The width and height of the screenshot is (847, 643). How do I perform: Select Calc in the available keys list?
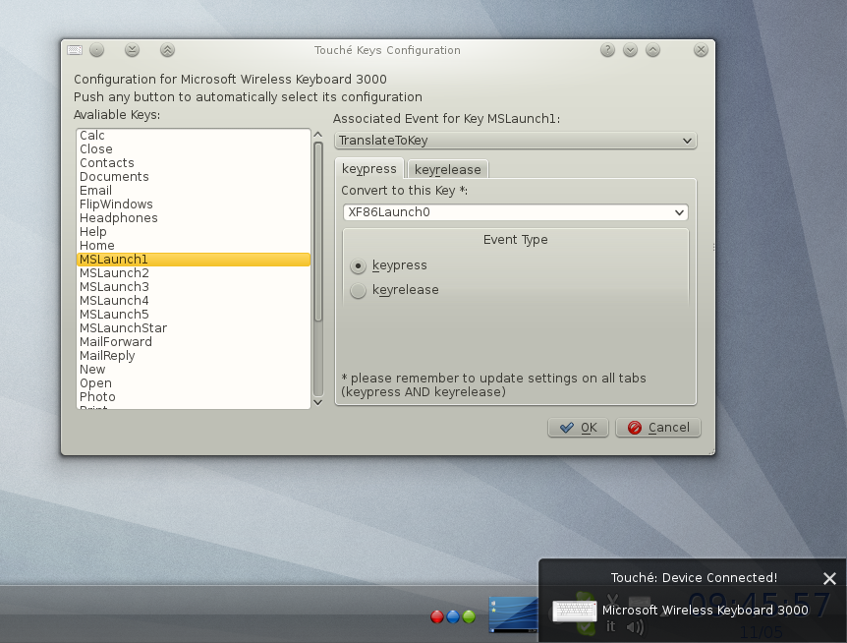pyautogui.click(x=194, y=135)
